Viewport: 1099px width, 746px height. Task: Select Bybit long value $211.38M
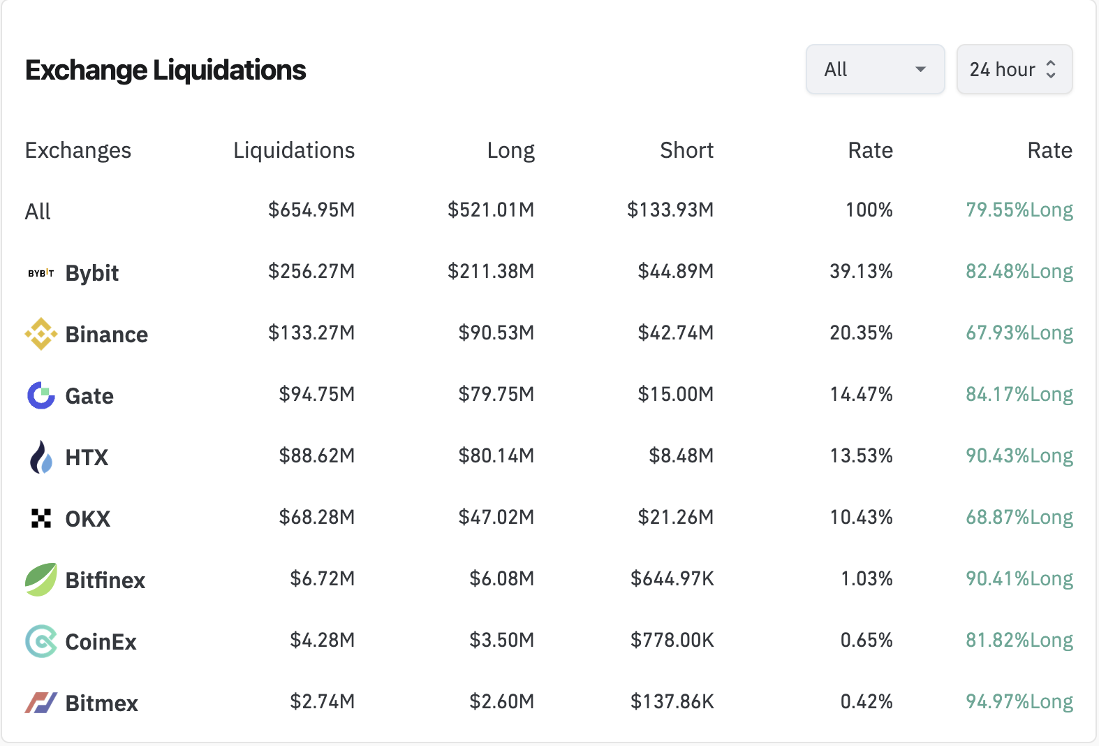(x=491, y=271)
